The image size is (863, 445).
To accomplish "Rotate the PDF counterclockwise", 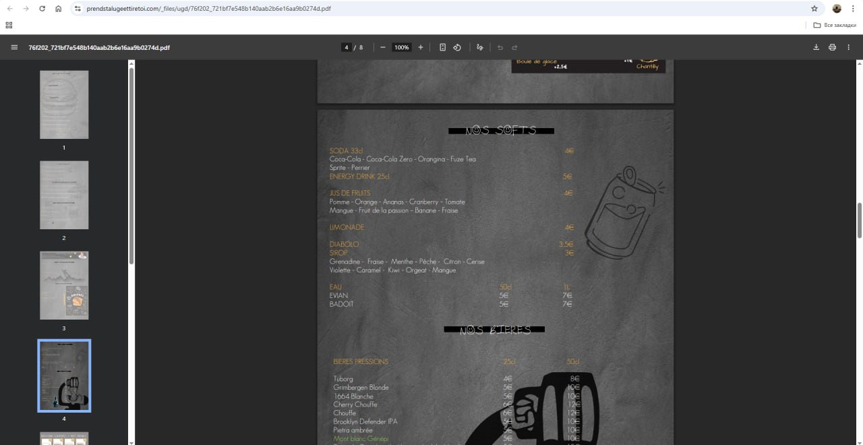I will point(457,47).
